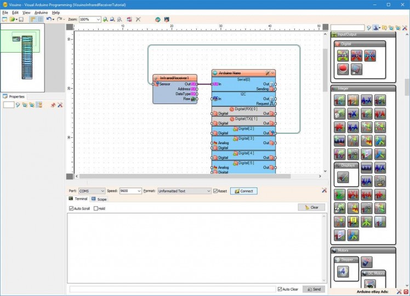Uncheck the Reset checkbox
This screenshot has height=296, width=410.
(215, 191)
